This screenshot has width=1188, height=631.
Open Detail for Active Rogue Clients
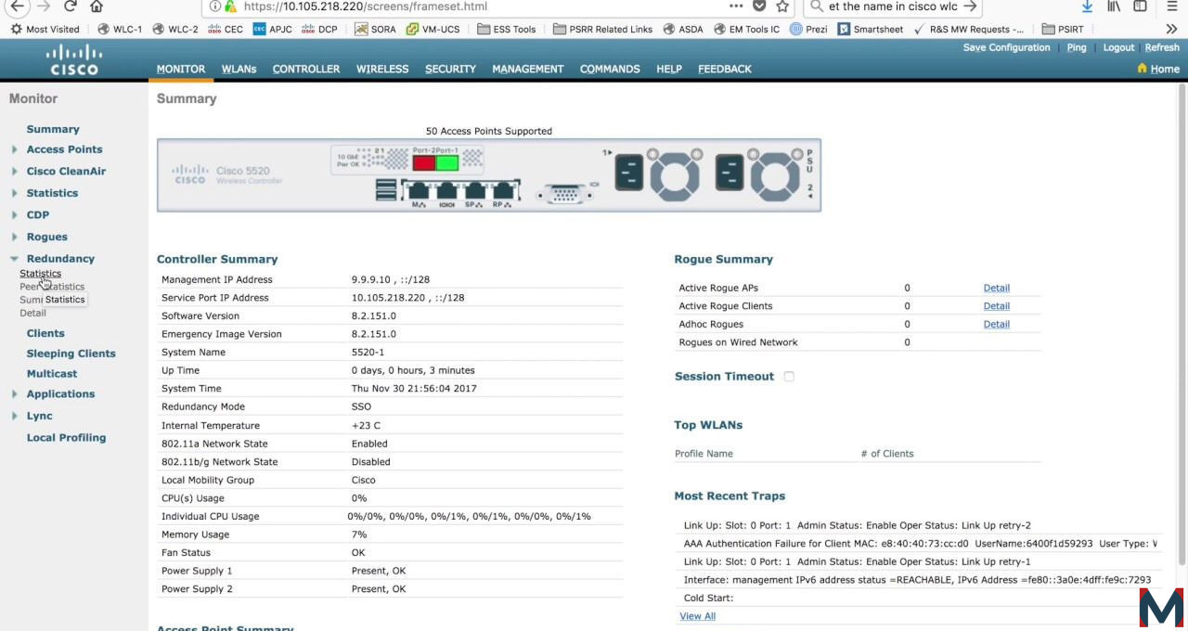(x=997, y=306)
